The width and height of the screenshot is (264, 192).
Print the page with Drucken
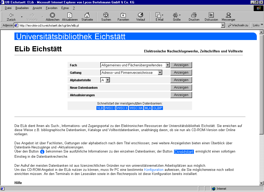click(x=194, y=17)
